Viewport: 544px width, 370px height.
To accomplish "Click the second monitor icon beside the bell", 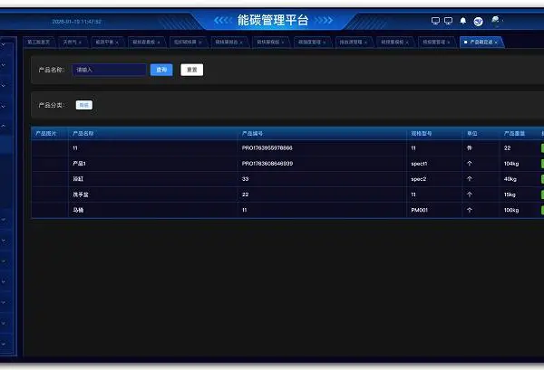I will [x=448, y=21].
